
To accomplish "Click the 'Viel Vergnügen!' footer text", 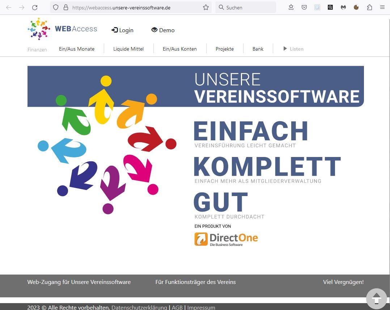I will coord(343,282).
